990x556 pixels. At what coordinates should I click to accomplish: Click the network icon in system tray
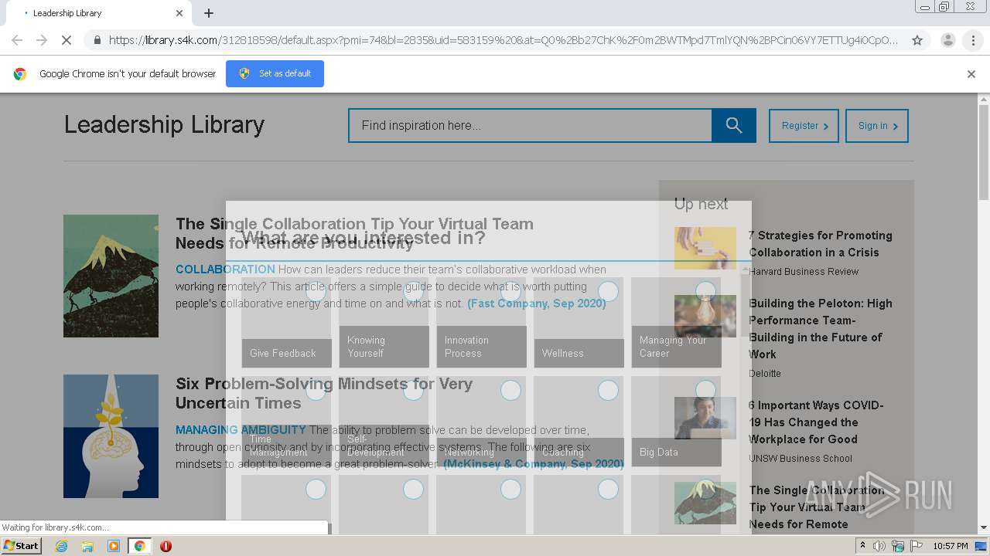(x=898, y=546)
